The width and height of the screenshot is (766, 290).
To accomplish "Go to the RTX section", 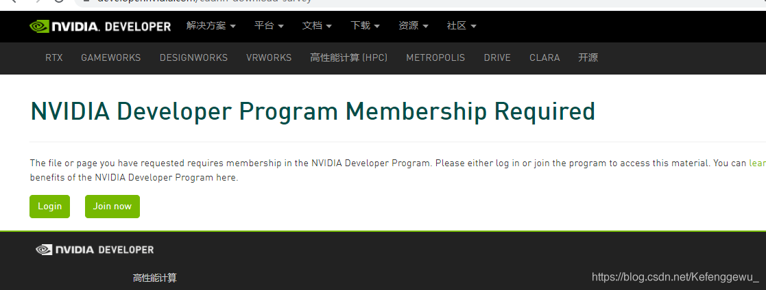I will [53, 57].
